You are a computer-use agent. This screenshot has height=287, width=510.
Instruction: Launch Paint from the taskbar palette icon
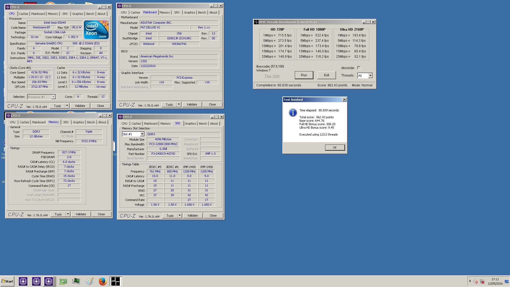point(89,281)
